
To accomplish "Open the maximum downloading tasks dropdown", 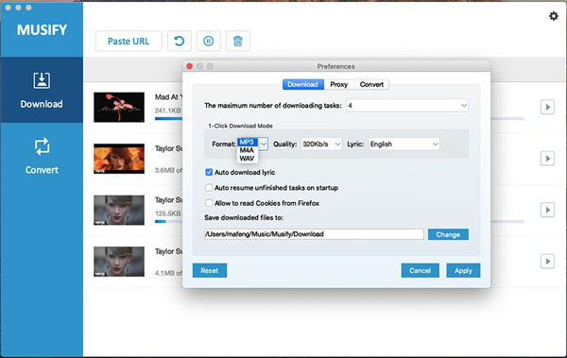I will pyautogui.click(x=407, y=106).
